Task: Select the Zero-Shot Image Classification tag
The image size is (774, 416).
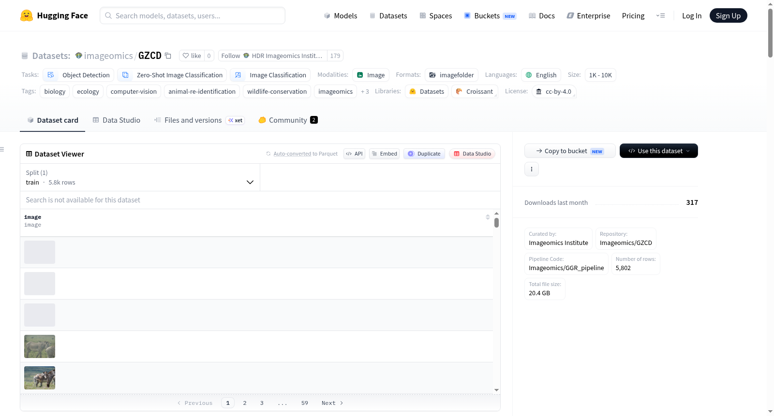Action: tap(172, 75)
